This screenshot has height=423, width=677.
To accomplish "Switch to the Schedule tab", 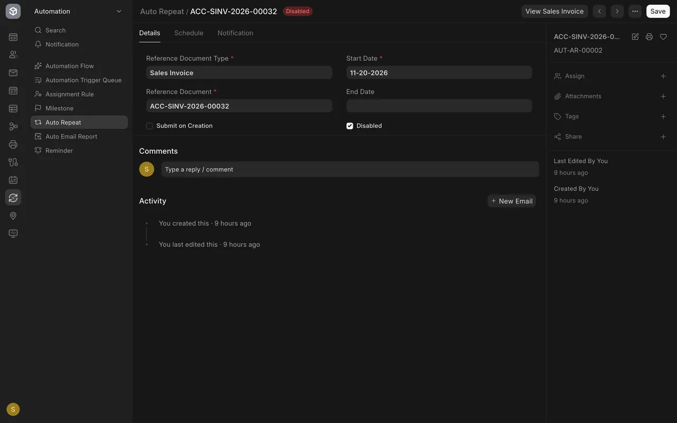I will [189, 33].
